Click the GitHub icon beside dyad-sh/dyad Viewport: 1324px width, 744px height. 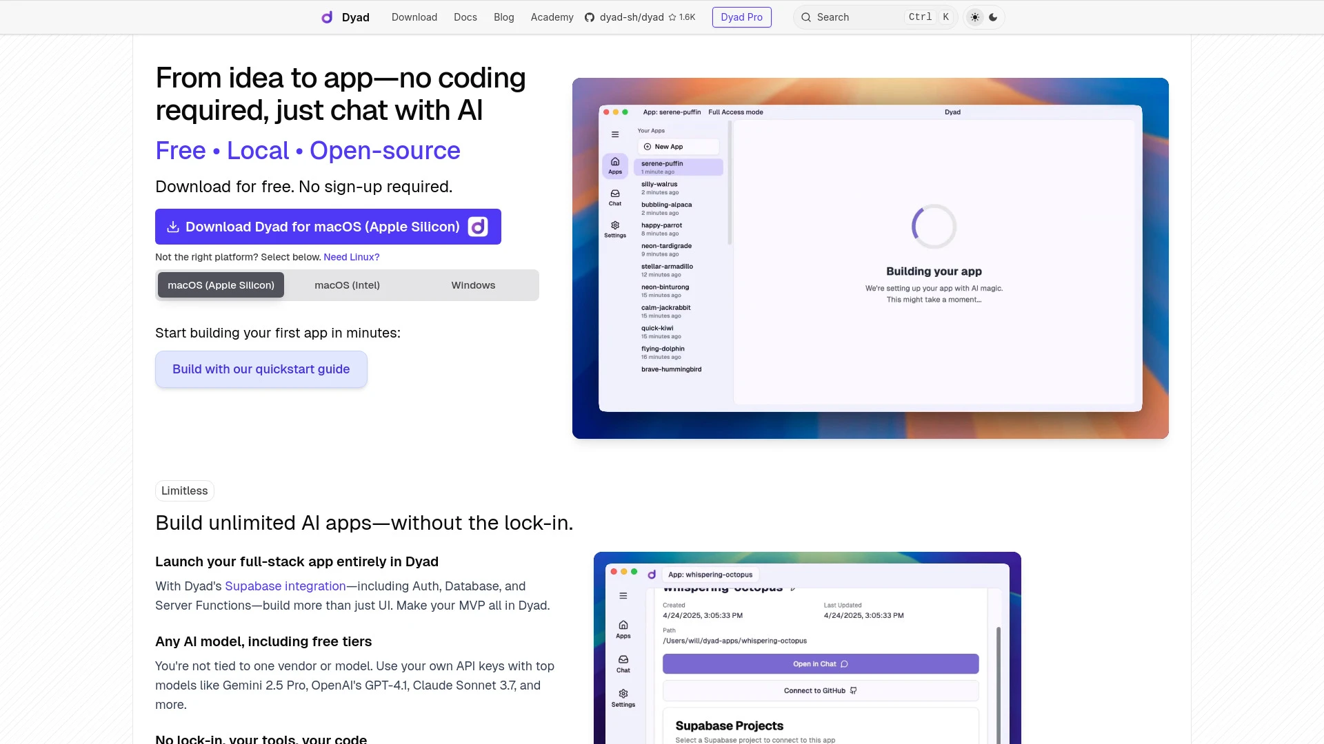(590, 17)
